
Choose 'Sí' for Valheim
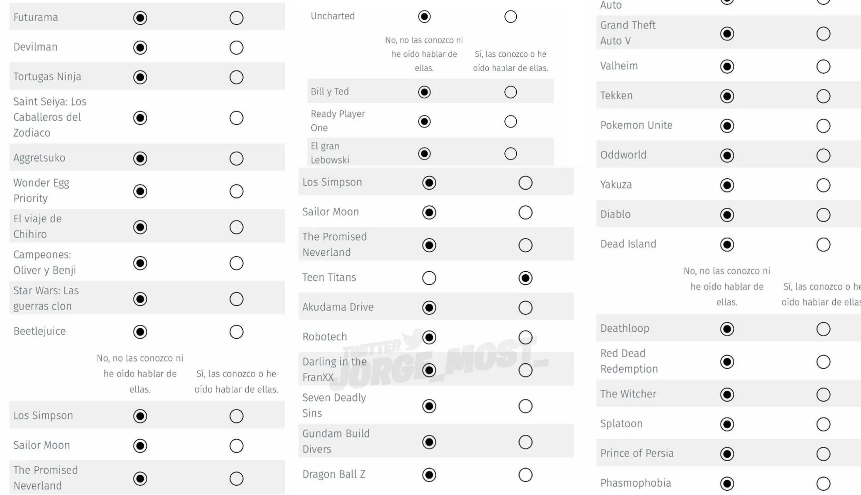823,67
